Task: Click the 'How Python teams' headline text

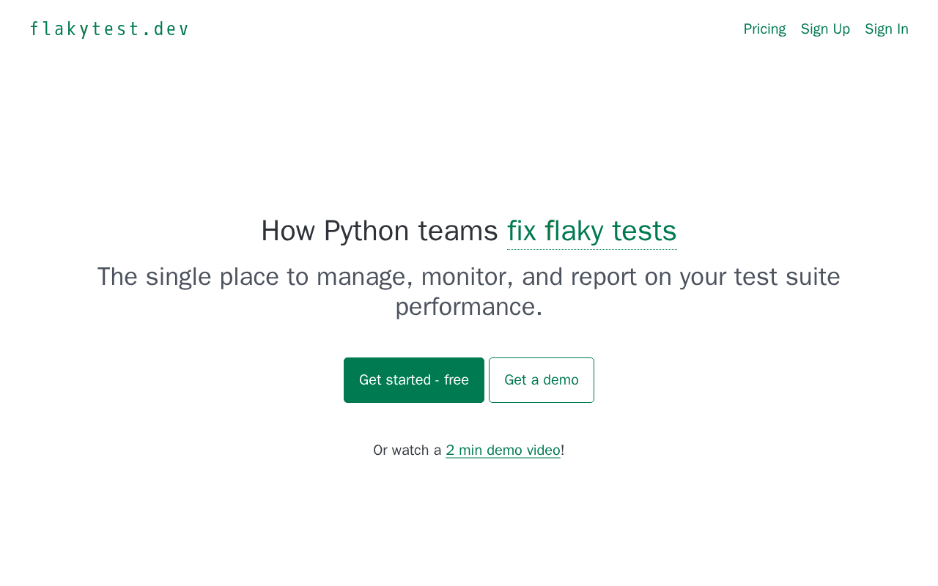Action: pos(379,231)
